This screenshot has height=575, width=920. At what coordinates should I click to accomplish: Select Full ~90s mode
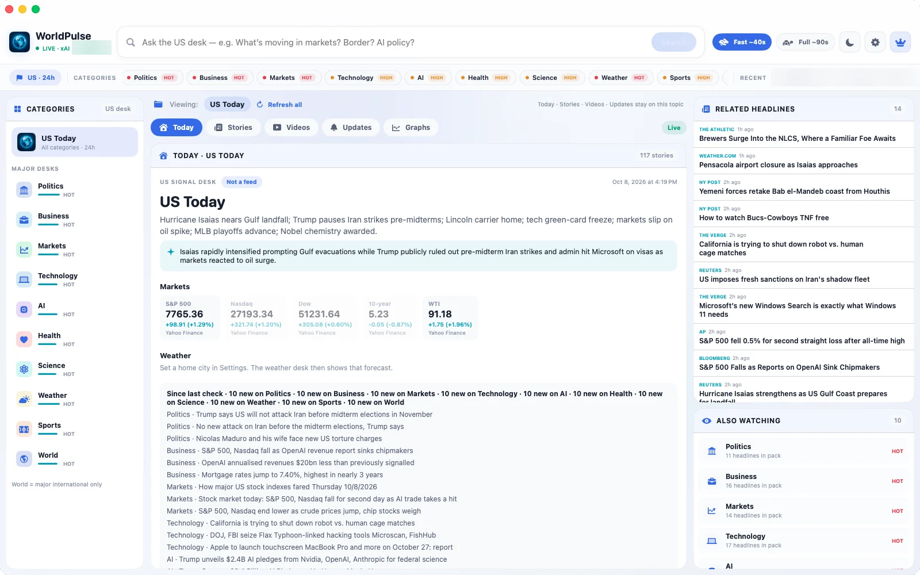(x=806, y=42)
